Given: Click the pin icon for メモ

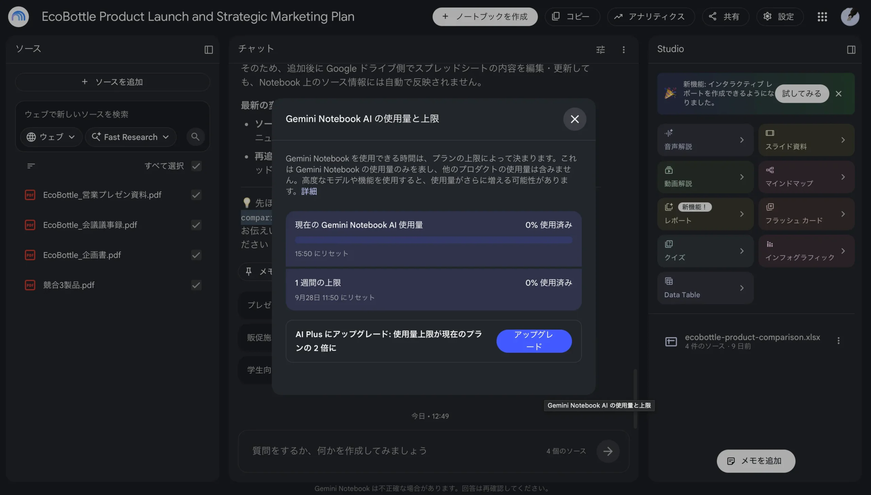Looking at the screenshot, I should (x=249, y=271).
